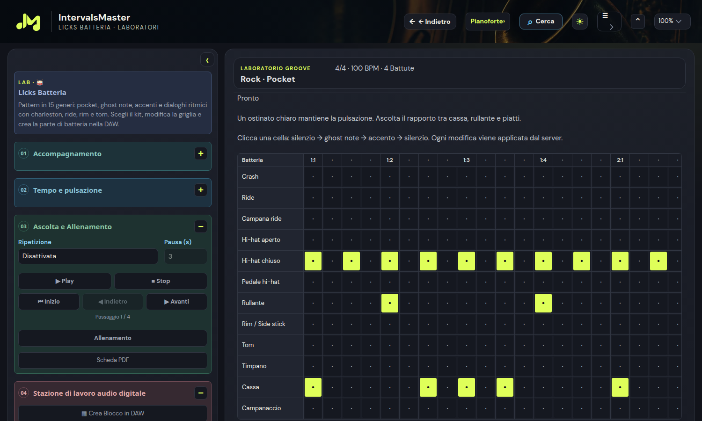Advance to the next passage with Avanti
This screenshot has height=421, width=702.
click(176, 302)
